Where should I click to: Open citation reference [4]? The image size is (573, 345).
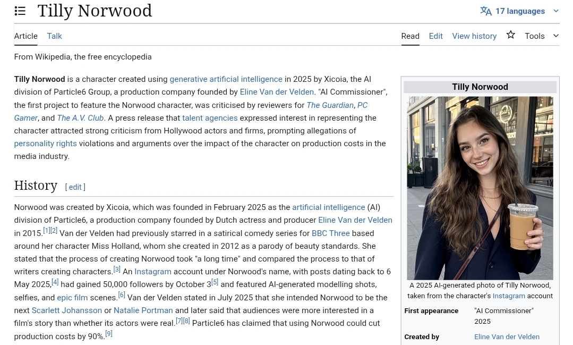click(x=55, y=282)
